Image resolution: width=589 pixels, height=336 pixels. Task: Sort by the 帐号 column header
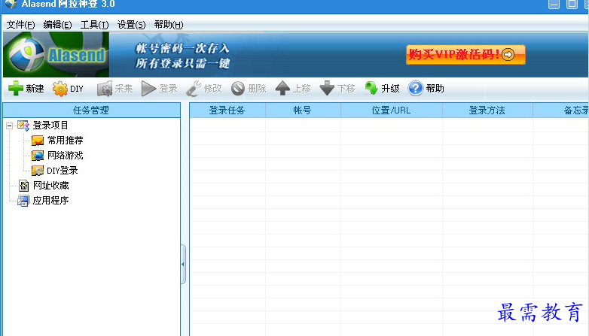303,110
